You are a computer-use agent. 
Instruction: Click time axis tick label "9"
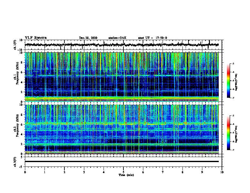[x=202, y=172]
